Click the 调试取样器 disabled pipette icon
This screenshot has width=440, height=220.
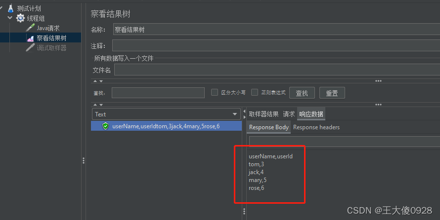(30, 47)
